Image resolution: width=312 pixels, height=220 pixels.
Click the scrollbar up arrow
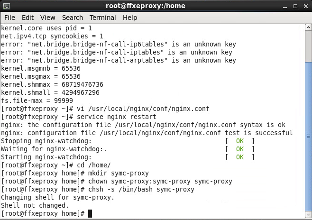point(308,27)
